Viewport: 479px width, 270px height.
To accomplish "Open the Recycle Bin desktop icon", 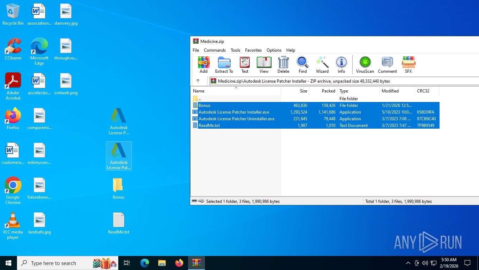I will [x=13, y=14].
